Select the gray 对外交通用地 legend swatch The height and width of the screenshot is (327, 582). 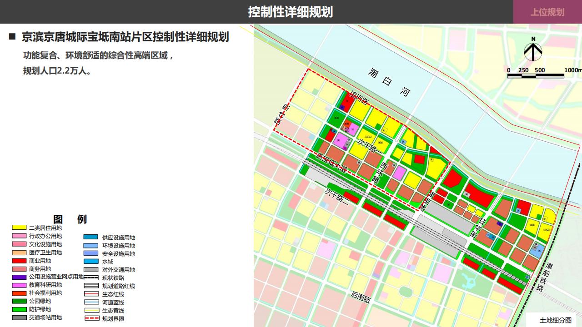coord(90,269)
